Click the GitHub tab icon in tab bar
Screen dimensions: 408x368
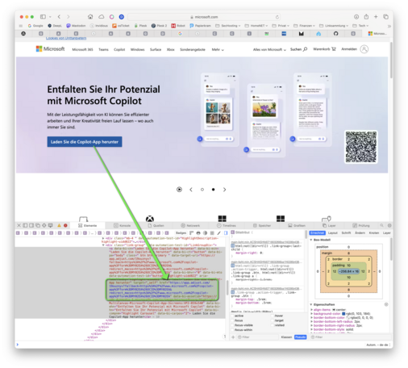335,34
